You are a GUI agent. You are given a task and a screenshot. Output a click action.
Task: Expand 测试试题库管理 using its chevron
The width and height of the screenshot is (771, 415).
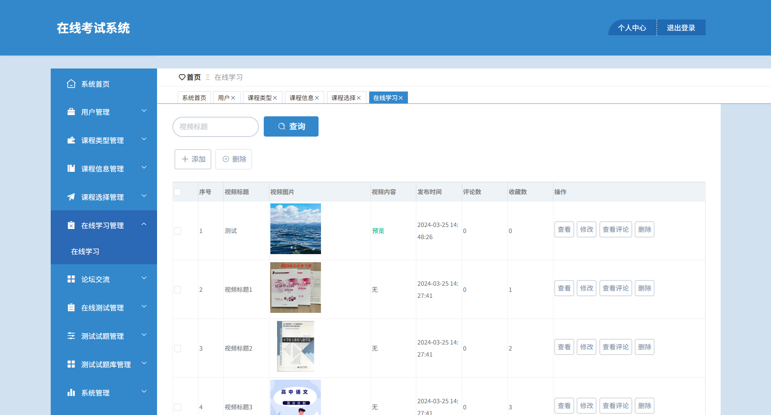[144, 363]
